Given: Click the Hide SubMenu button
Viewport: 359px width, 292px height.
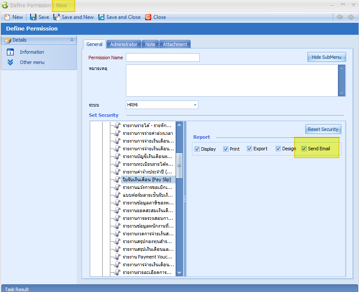Looking at the screenshot, I should click(x=326, y=57).
